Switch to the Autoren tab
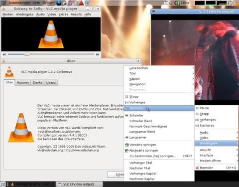 [x=23, y=82]
